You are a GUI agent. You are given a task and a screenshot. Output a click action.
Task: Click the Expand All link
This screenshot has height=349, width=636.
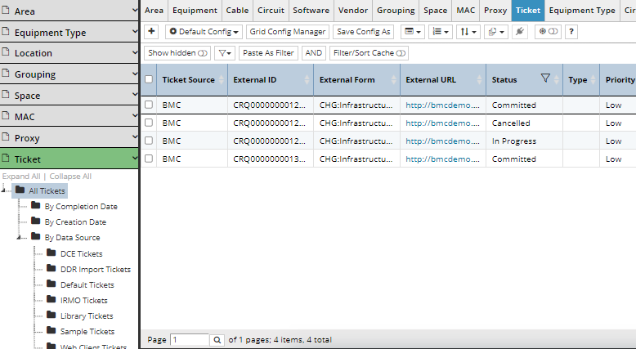[x=21, y=177]
